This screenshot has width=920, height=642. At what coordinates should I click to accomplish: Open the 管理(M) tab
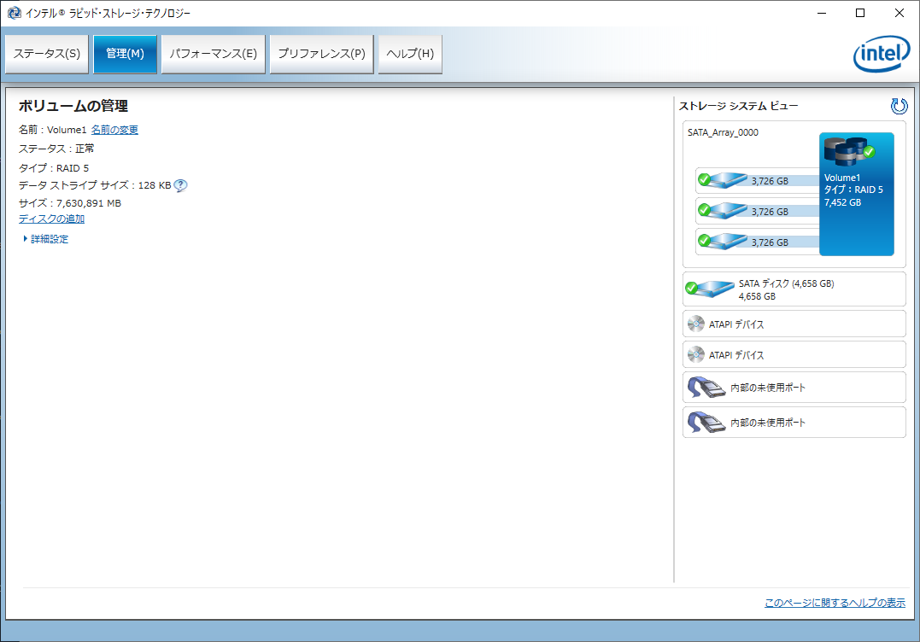coord(125,54)
